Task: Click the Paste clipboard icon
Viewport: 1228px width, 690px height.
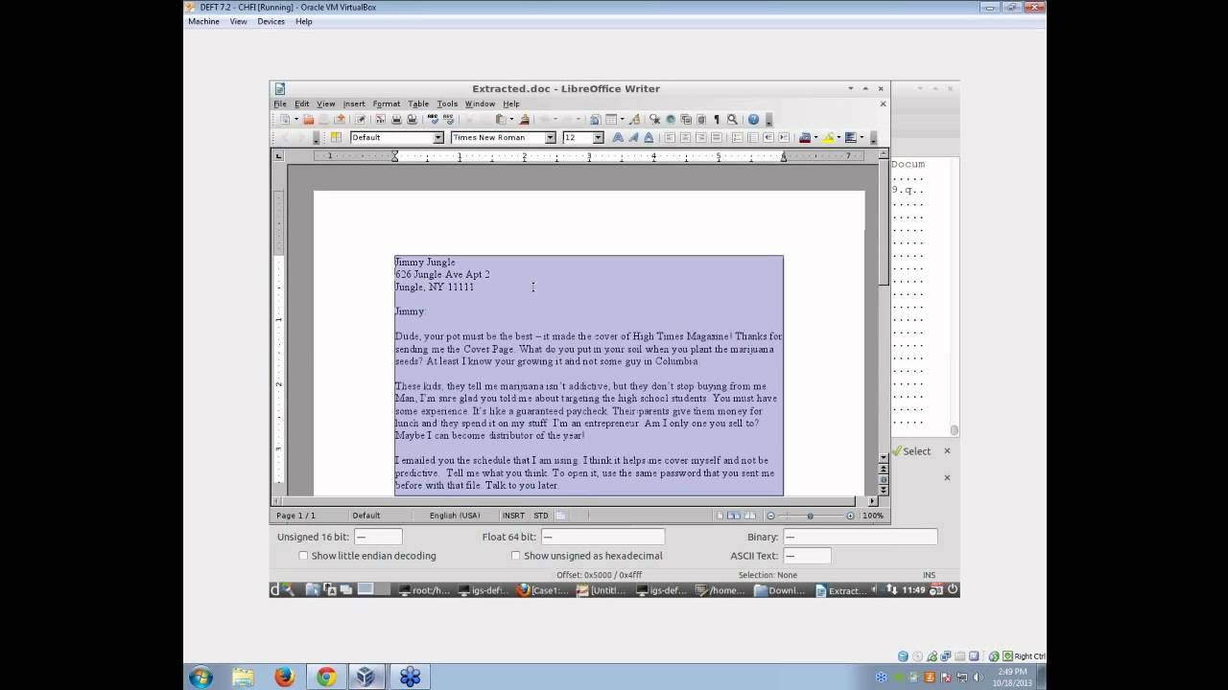Action: coord(501,120)
